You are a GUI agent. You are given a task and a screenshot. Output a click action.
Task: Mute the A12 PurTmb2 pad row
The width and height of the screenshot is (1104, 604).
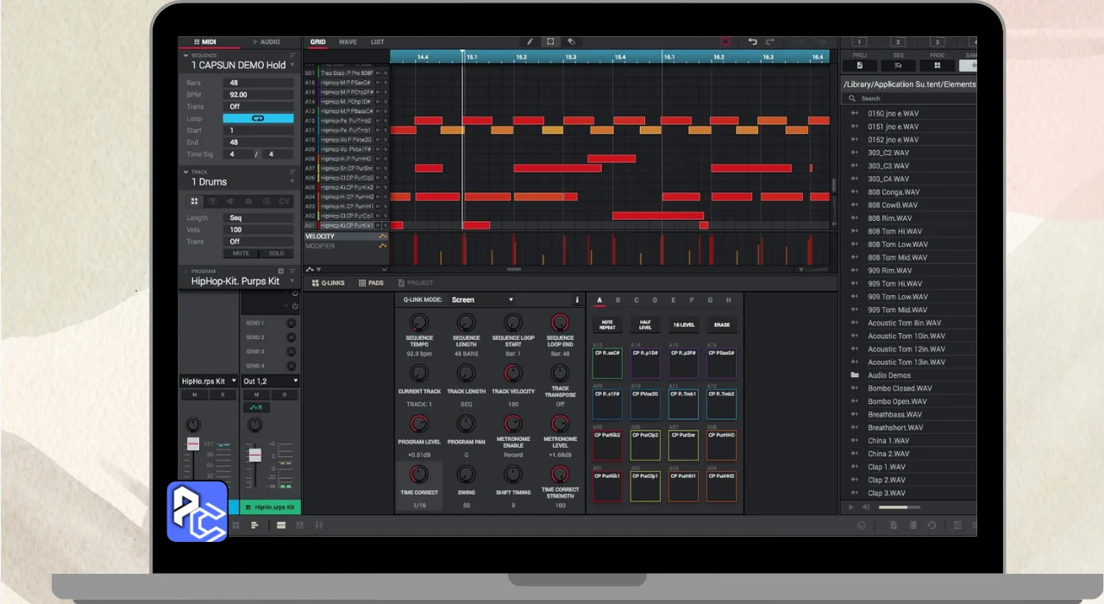pyautogui.click(x=378, y=121)
